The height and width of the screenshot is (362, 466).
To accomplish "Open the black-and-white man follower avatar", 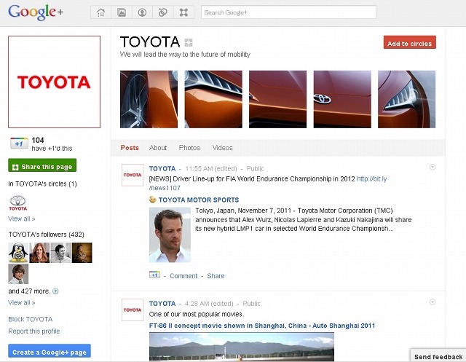I will (60, 253).
